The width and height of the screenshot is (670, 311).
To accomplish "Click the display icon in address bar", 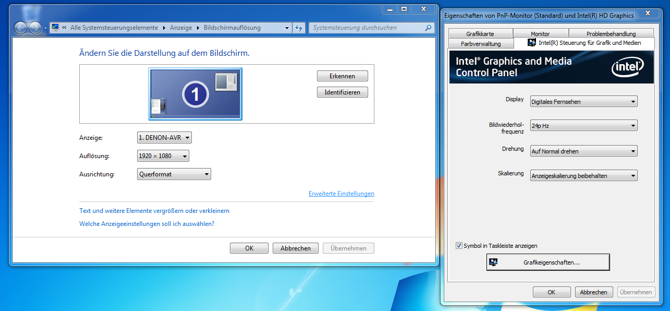I will tap(55, 28).
